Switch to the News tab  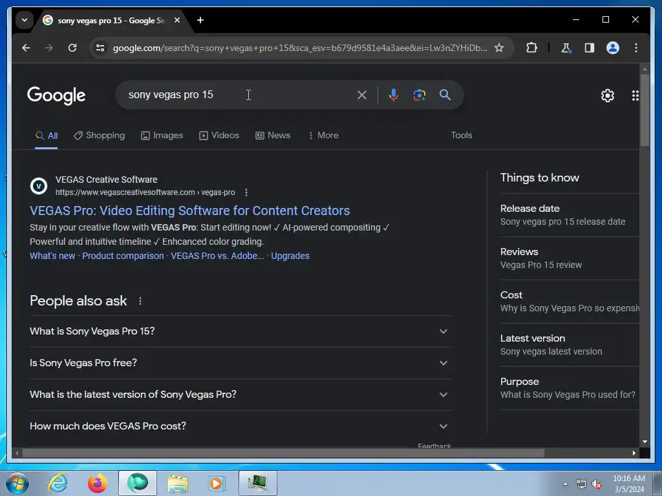coord(273,136)
